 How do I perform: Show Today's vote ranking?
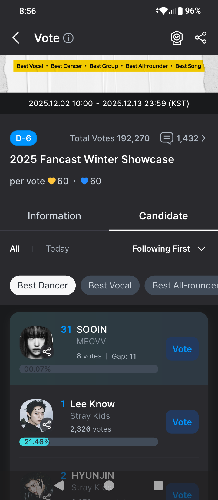(x=58, y=249)
